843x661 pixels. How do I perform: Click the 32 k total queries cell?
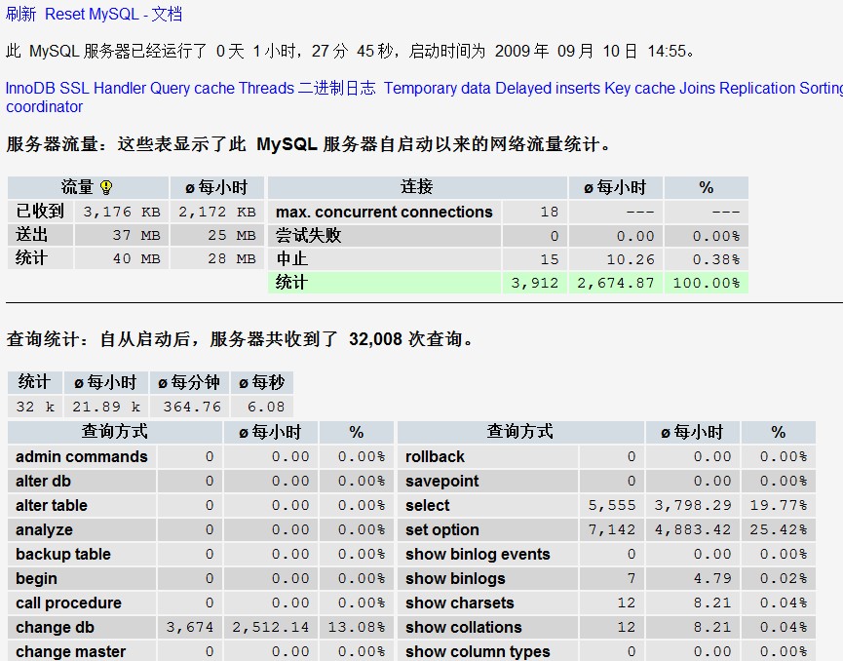click(35, 407)
